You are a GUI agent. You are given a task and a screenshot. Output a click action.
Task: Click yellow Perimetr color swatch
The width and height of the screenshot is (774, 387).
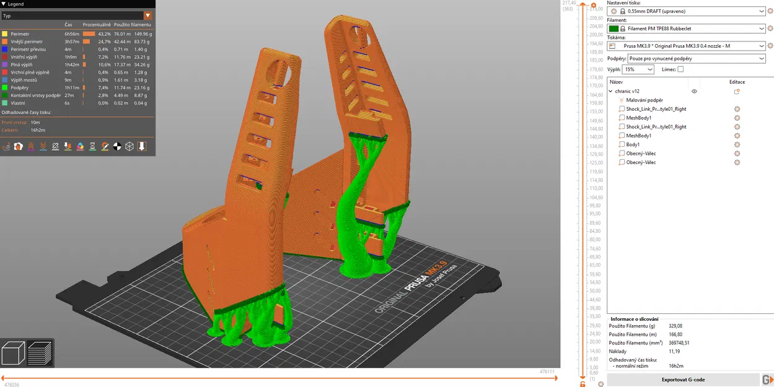click(x=5, y=34)
